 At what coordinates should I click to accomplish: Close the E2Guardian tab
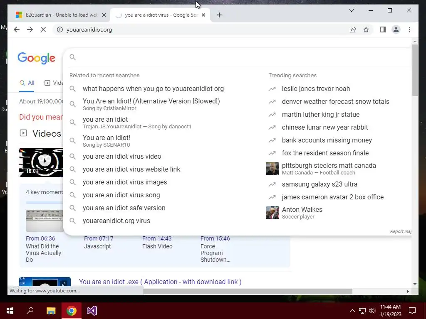[104, 15]
